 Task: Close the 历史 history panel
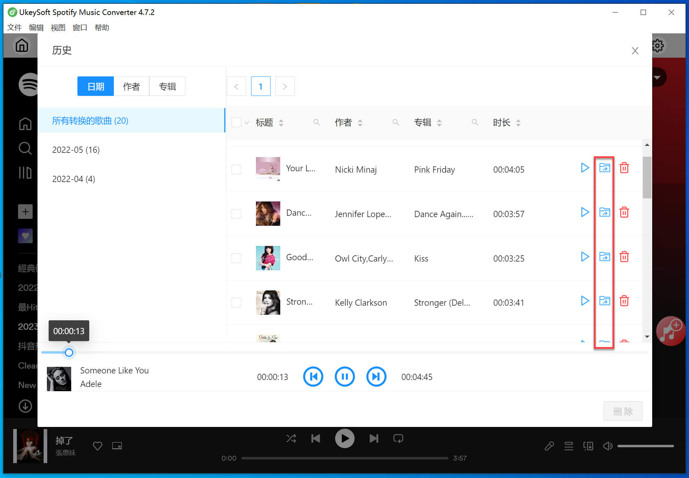[x=635, y=51]
